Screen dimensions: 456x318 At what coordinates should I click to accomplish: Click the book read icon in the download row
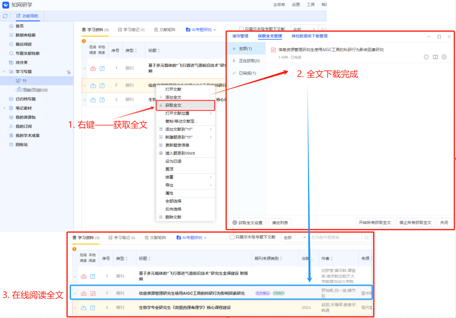(x=436, y=57)
